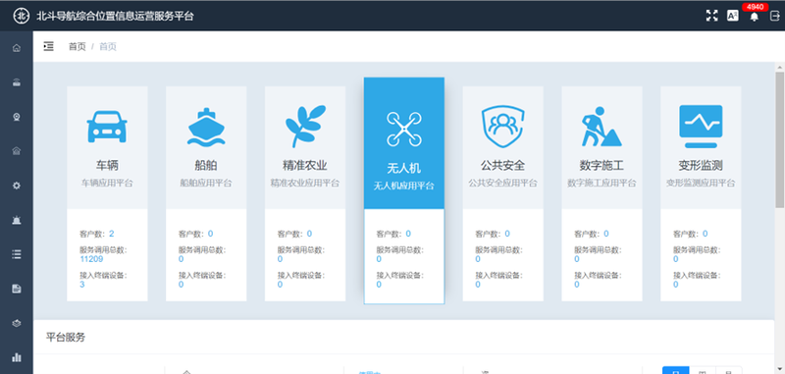The image size is (785, 374).
Task: Click the 变形监测应用平台 subtitle
Action: coord(701,184)
